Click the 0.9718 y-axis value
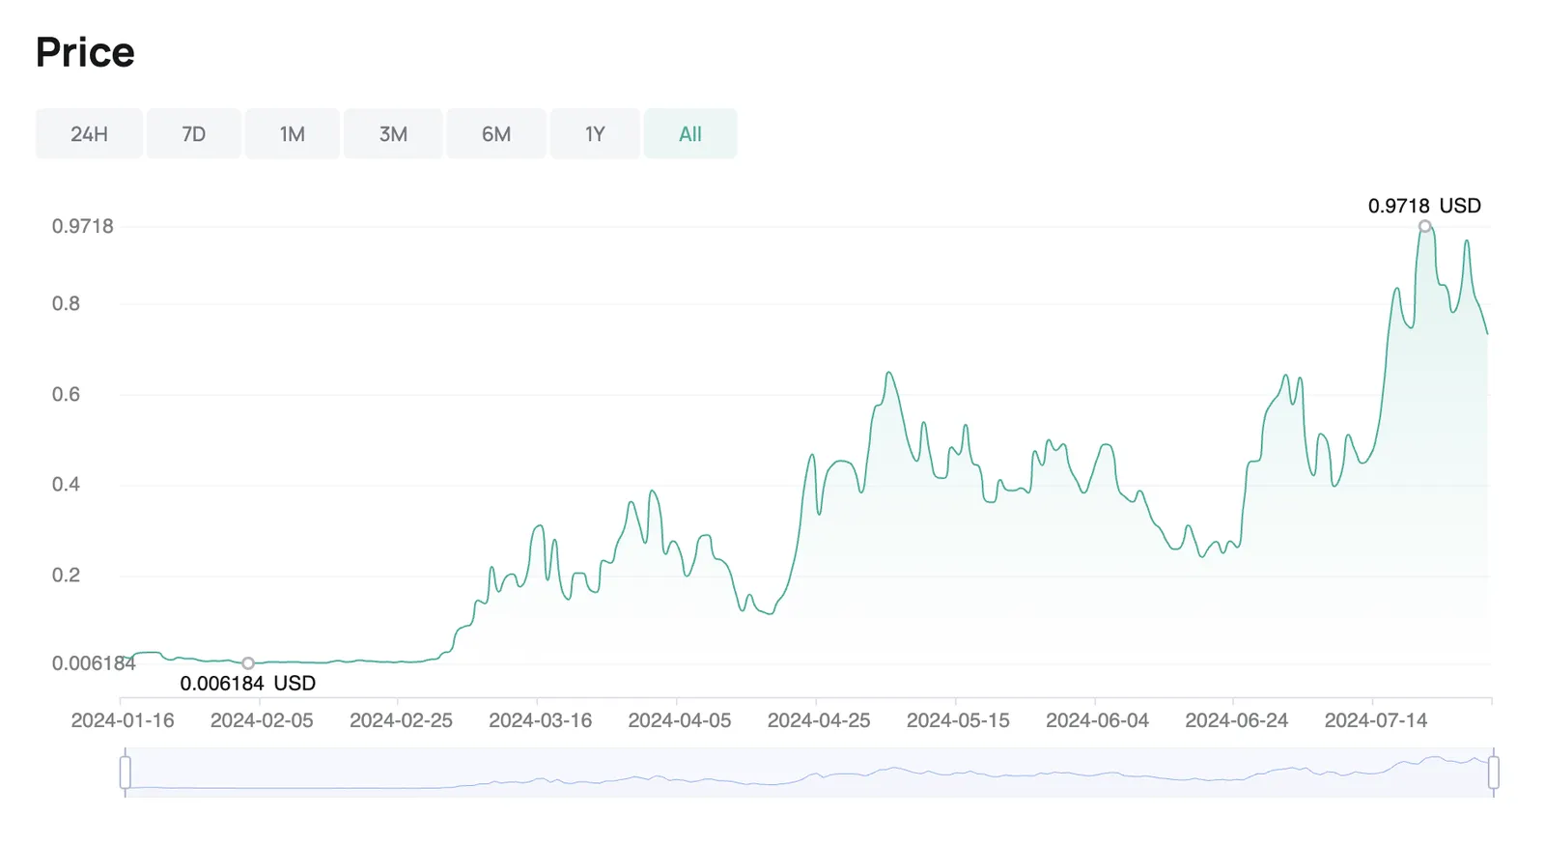This screenshot has width=1545, height=844. click(x=82, y=226)
